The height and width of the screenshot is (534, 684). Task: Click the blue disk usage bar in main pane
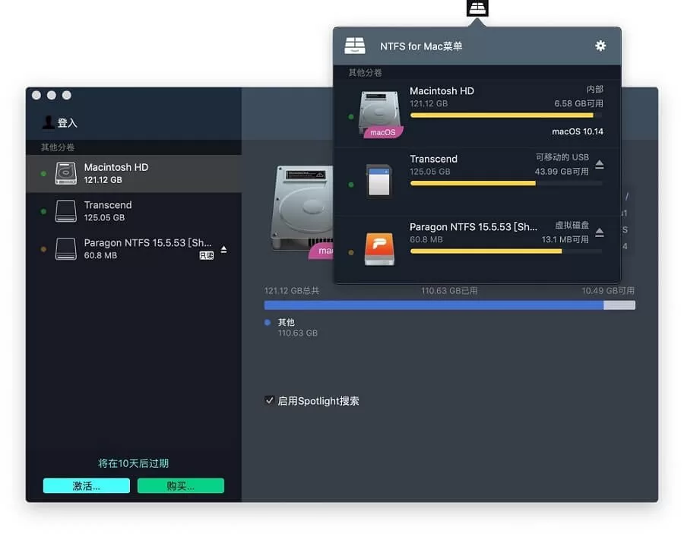point(449,305)
